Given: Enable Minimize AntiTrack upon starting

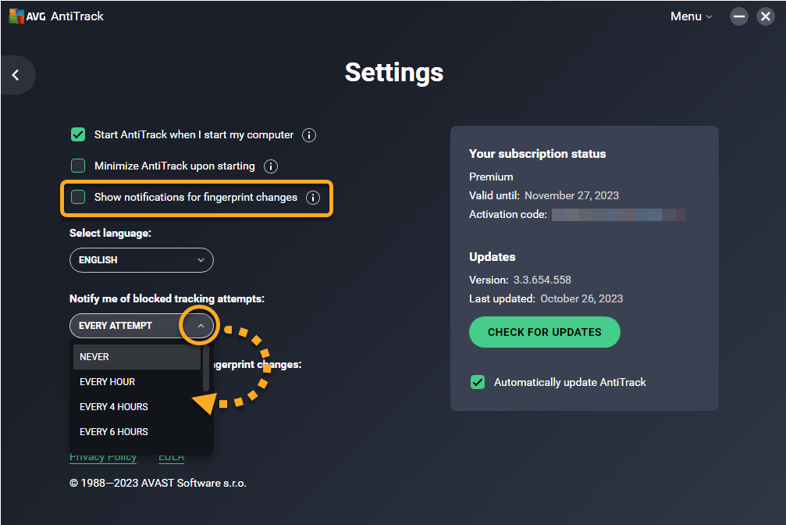Looking at the screenshot, I should (x=78, y=166).
